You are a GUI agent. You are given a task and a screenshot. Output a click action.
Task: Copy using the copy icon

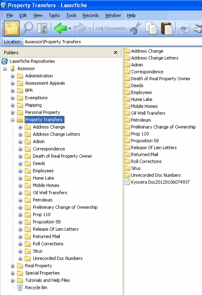151,28
